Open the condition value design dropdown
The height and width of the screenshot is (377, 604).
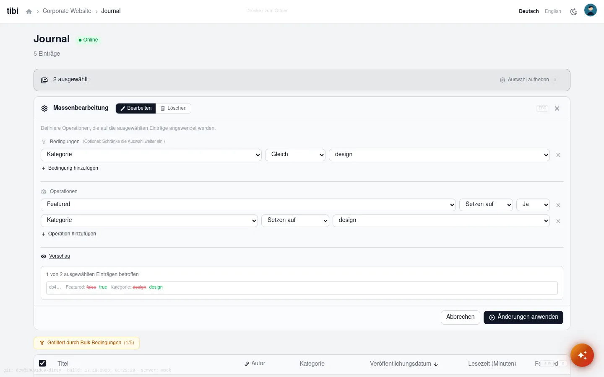(x=439, y=155)
